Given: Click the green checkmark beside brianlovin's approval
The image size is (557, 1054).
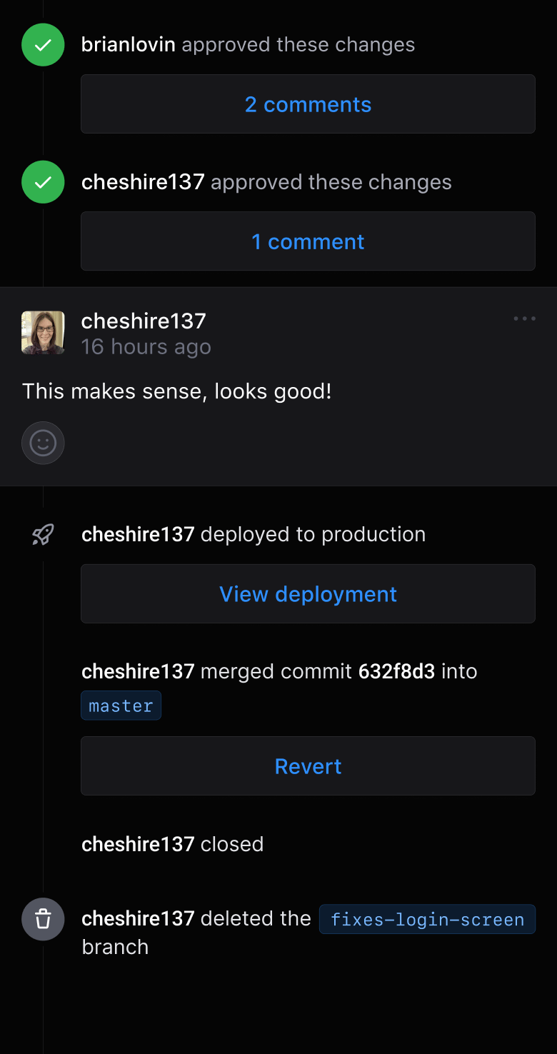Looking at the screenshot, I should click(43, 44).
